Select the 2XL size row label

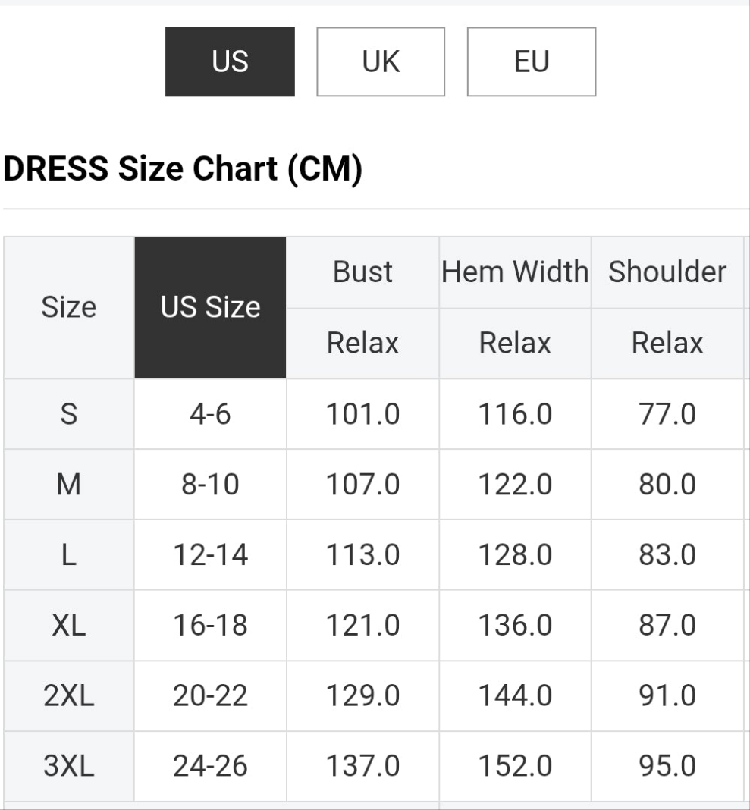pos(67,695)
